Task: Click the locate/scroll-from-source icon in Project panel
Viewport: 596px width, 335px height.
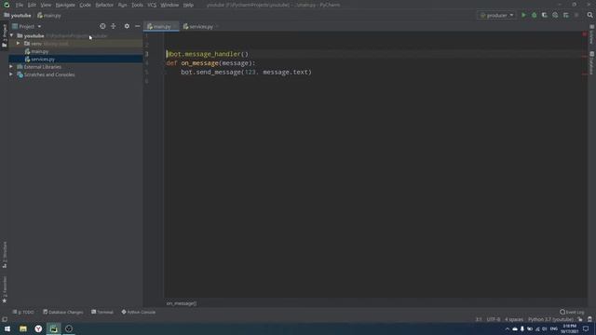Action: (102, 26)
